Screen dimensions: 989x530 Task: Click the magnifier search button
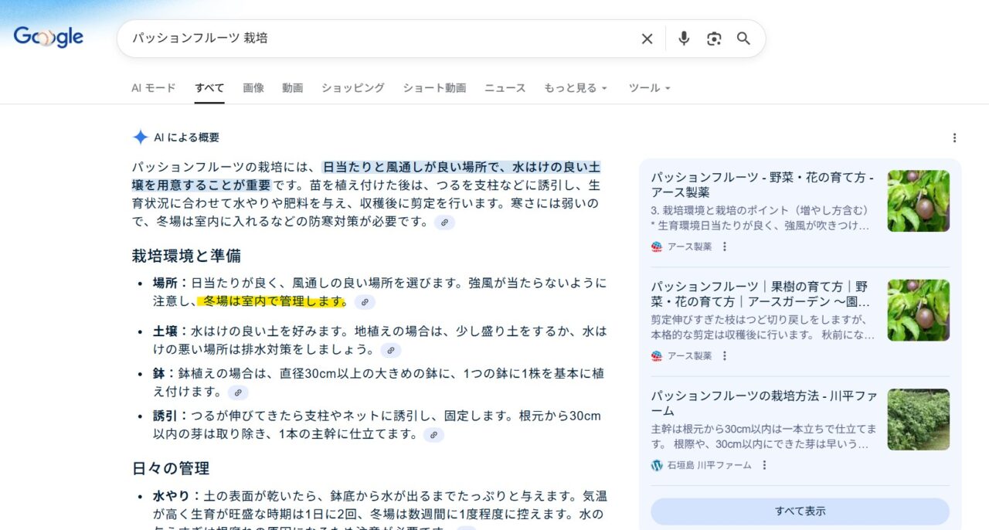pos(743,39)
